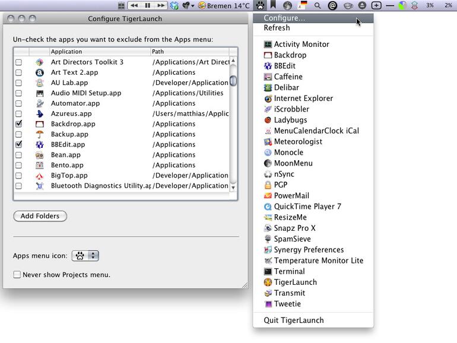Launch TigerLaunch from the Apps menu
Image resolution: width=457 pixels, height=343 pixels.
point(313,282)
